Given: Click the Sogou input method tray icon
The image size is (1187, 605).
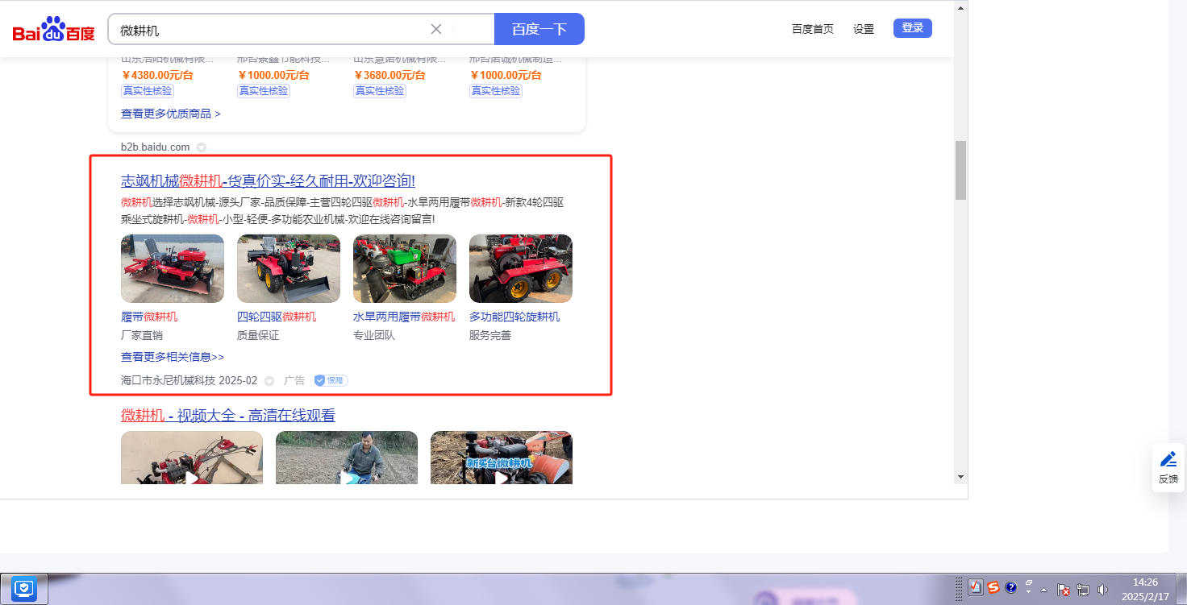Looking at the screenshot, I should coord(993,587).
